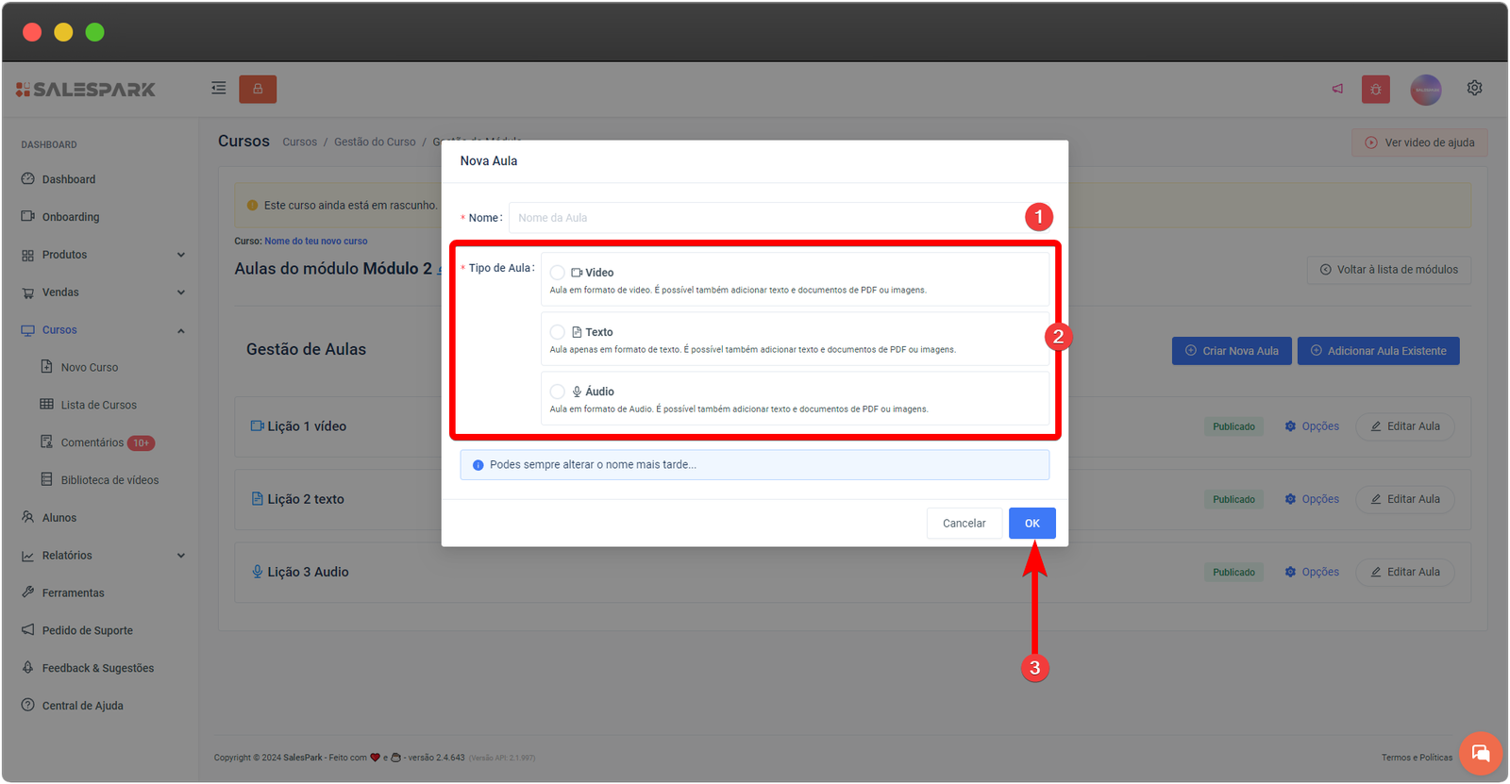Viewport: 1510px width, 784px height.
Task: Go to Alunos in the sidebar
Action: point(59,518)
